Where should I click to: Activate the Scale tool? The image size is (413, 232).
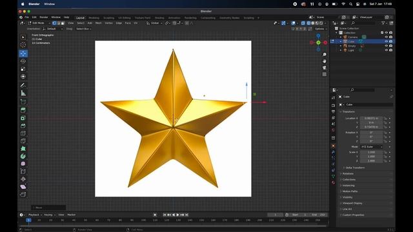click(23, 69)
